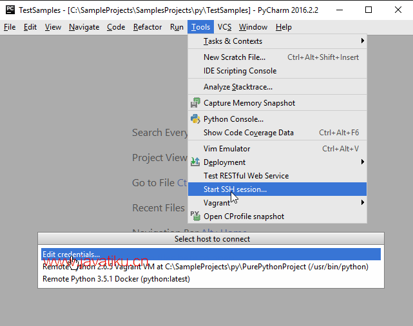Select New Scratch File... entry

(x=277, y=57)
